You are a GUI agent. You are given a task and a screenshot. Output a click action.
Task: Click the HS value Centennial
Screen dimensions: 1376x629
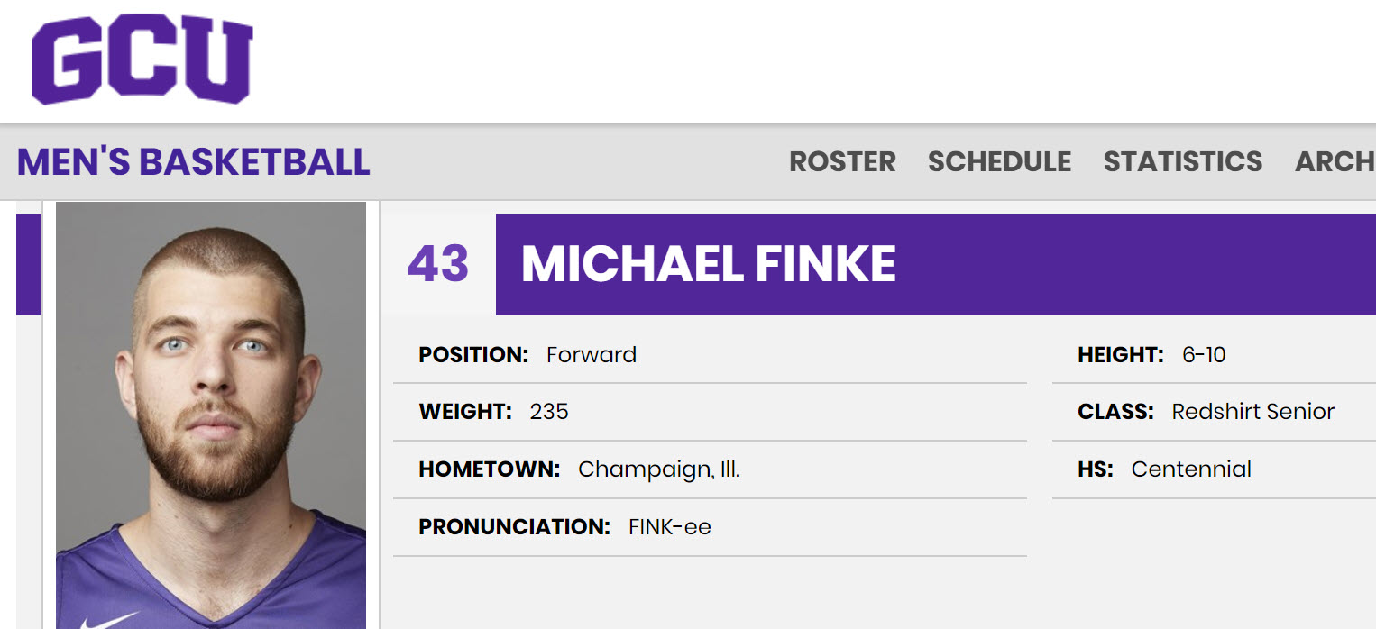1191,469
